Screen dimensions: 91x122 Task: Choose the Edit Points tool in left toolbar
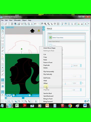coord(3,31)
